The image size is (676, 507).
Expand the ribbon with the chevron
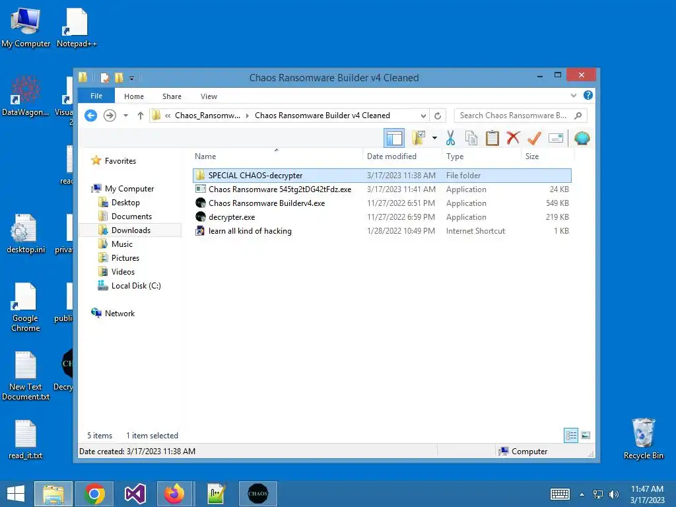point(574,95)
